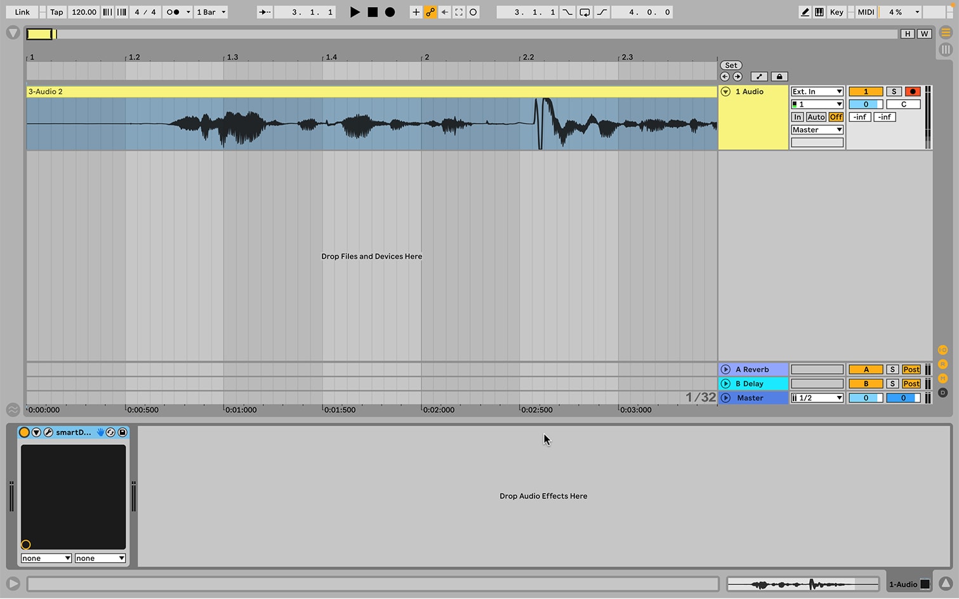959x599 pixels.
Task: Toggle the Lock Envelopes padlock button
Action: coord(779,77)
